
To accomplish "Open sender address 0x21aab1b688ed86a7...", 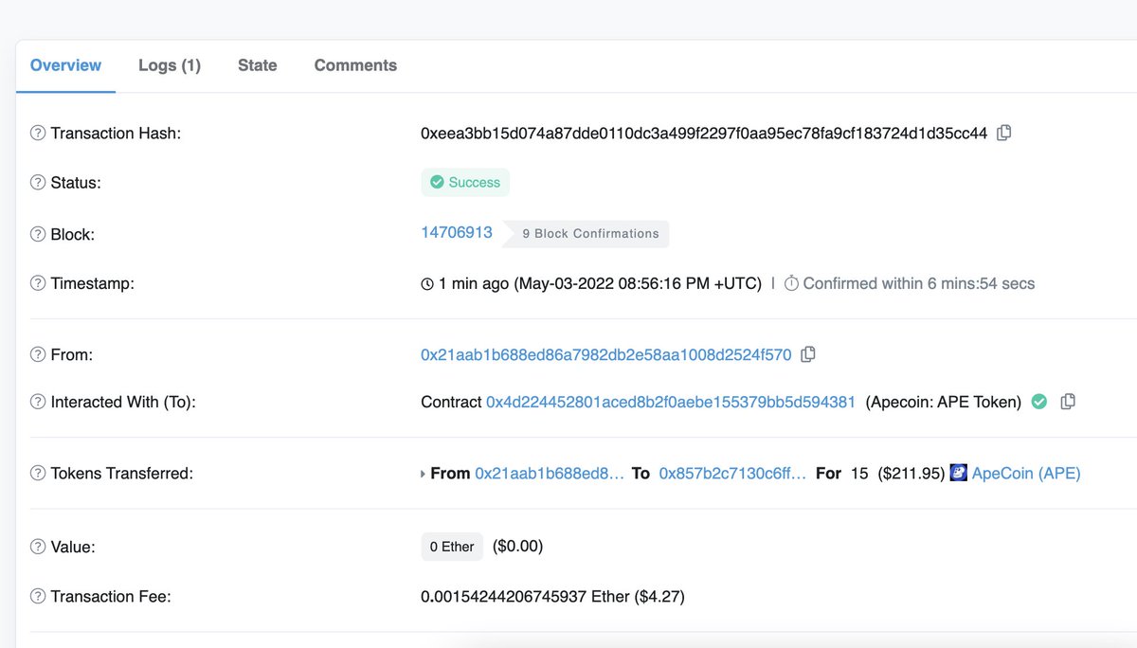I will point(606,354).
